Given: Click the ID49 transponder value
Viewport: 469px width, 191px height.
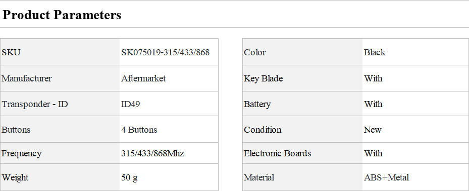Looking at the screenshot, I should point(130,104).
